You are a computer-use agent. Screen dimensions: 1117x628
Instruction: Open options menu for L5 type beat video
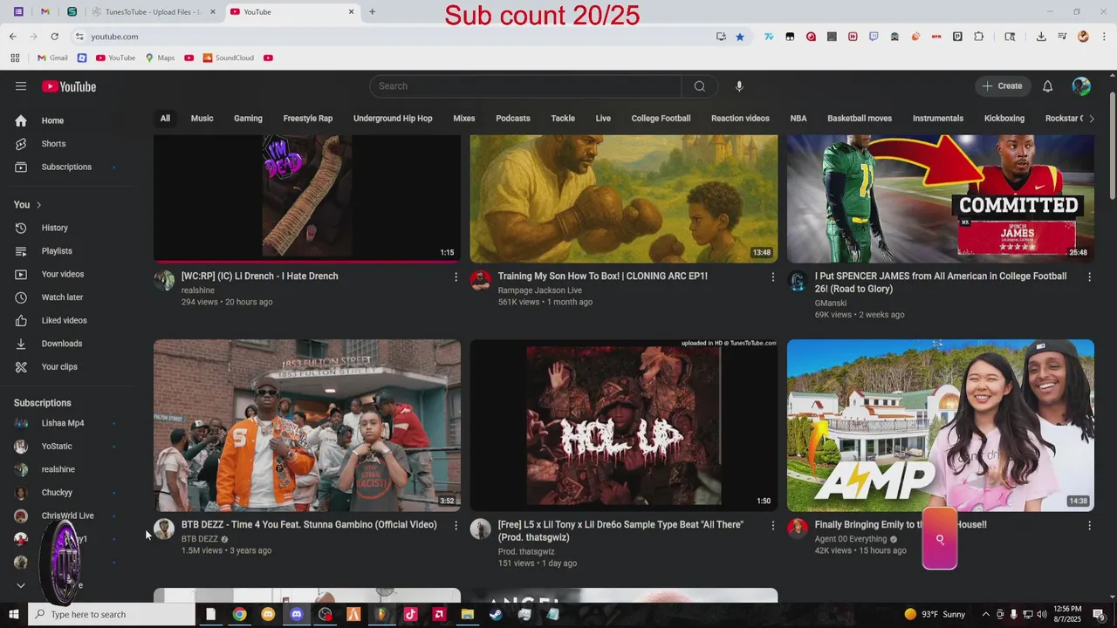click(x=772, y=525)
